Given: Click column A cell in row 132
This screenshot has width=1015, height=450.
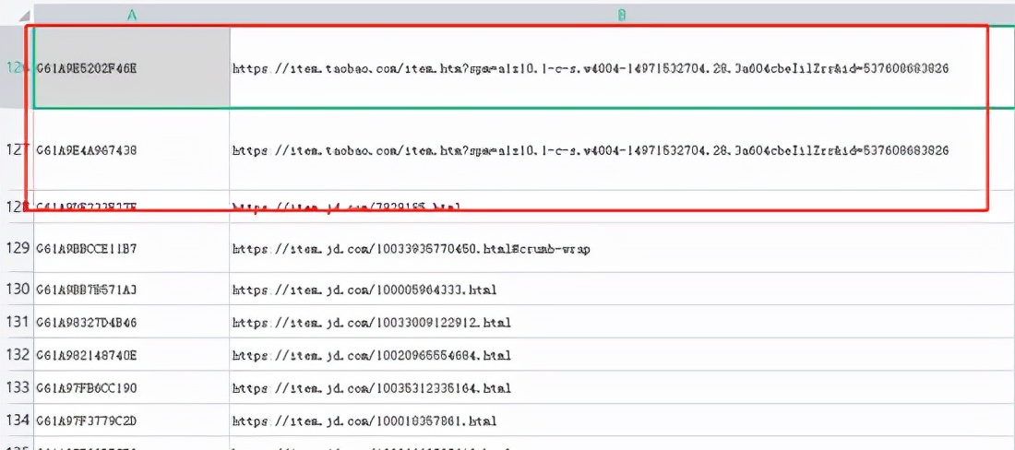Looking at the screenshot, I should pos(131,355).
